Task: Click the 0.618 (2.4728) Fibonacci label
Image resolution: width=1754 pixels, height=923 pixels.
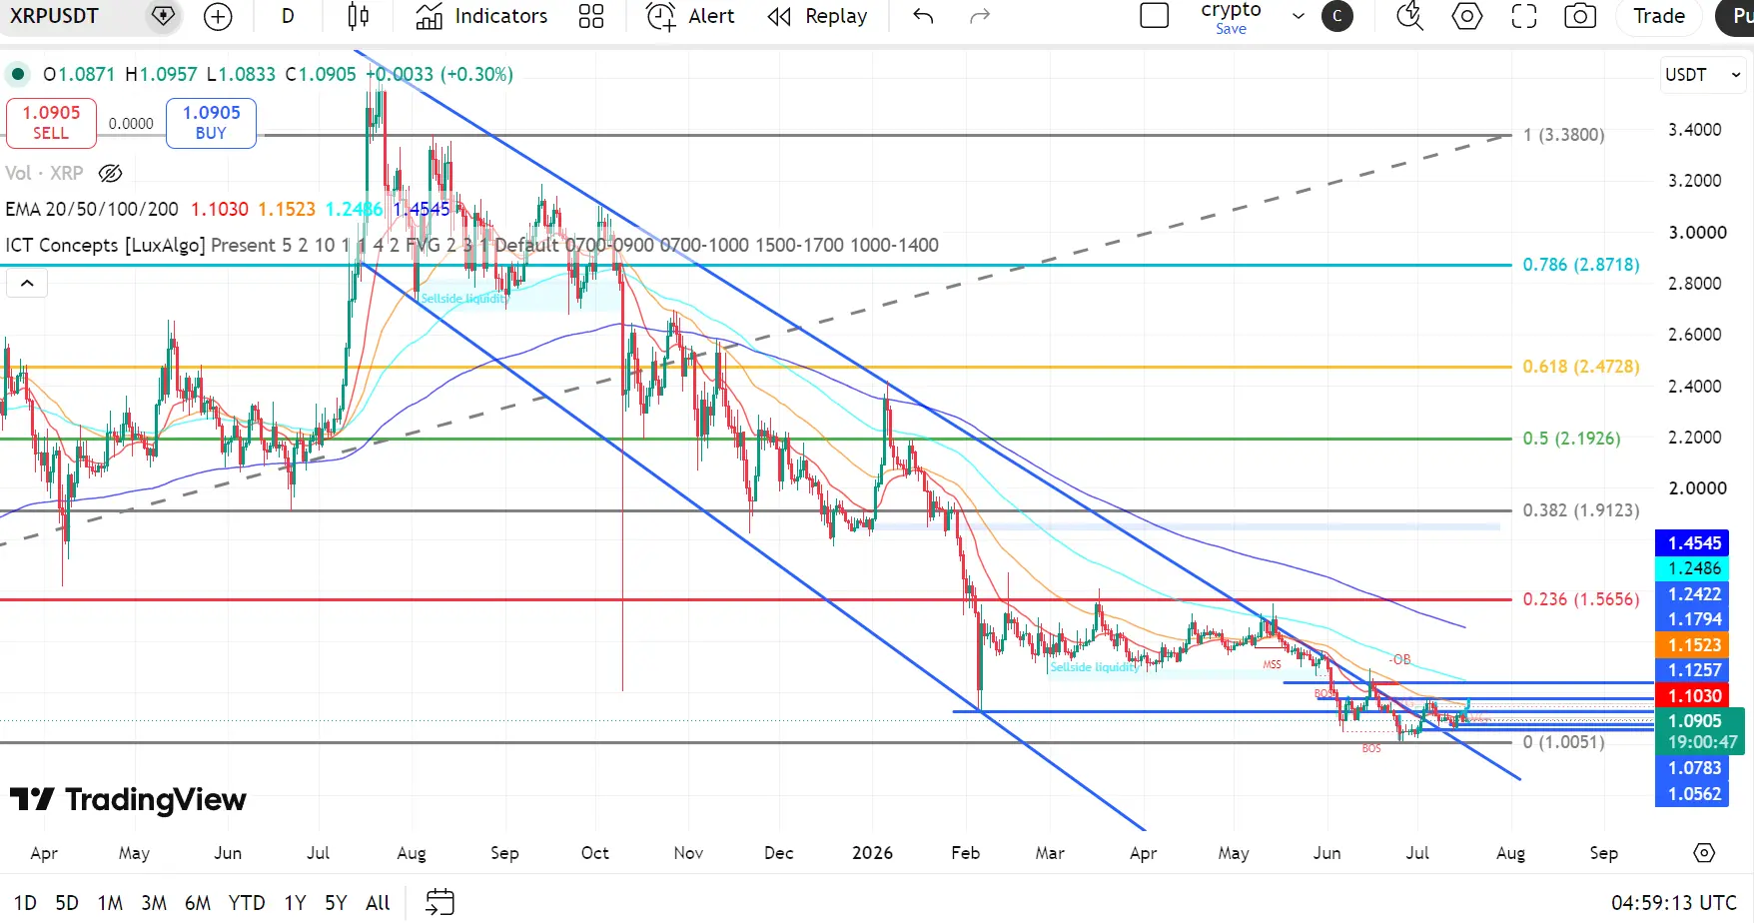Action: point(1581,367)
